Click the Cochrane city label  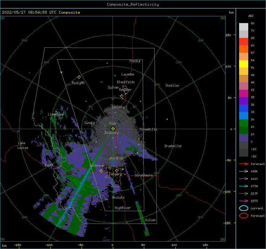click(97, 166)
